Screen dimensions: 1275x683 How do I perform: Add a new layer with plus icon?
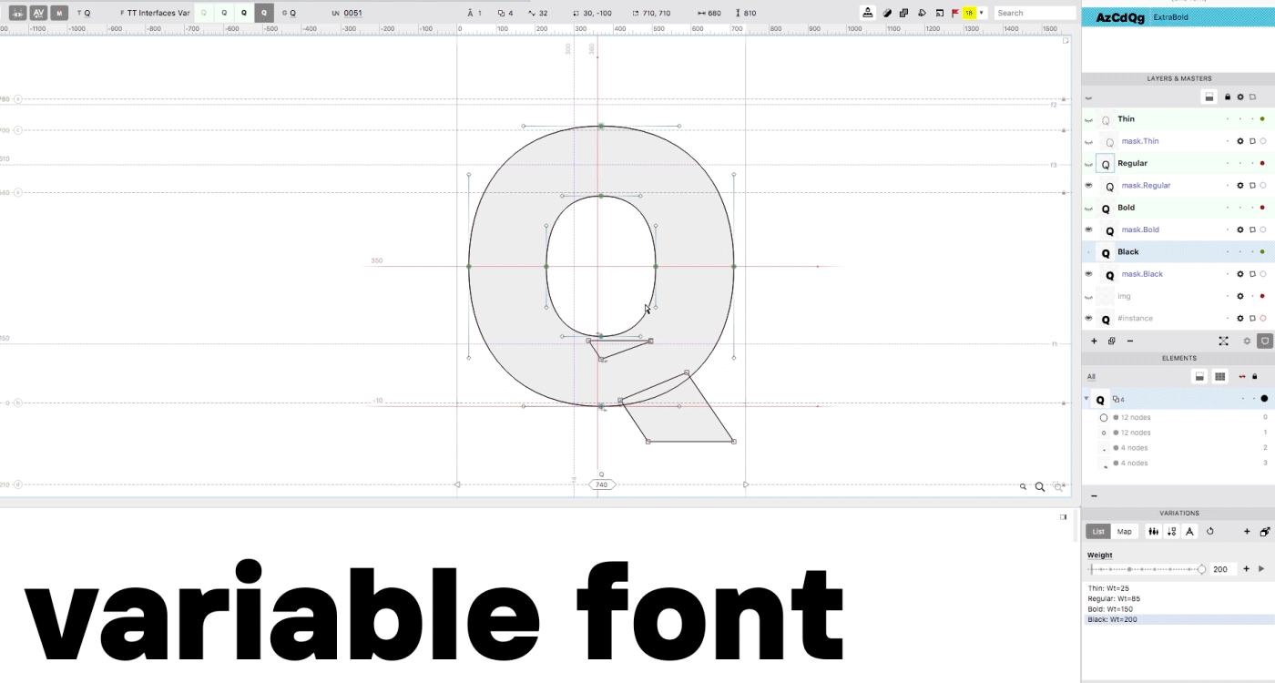pos(1094,341)
